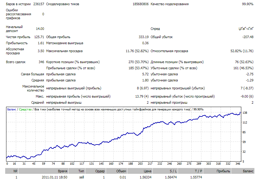This screenshot has width=266, height=179.
Task: Click the bars in history value '236157'
Action: 39,4
